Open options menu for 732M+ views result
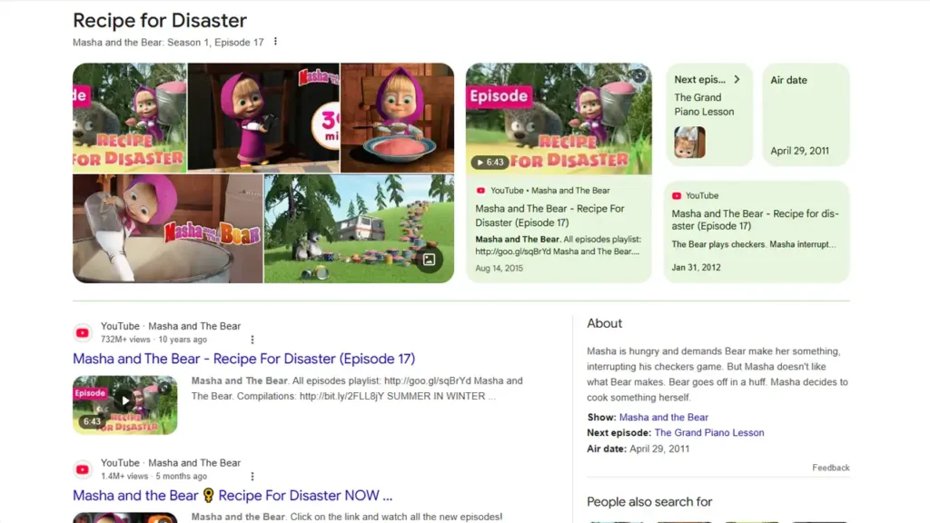The width and height of the screenshot is (930, 523). point(252,340)
